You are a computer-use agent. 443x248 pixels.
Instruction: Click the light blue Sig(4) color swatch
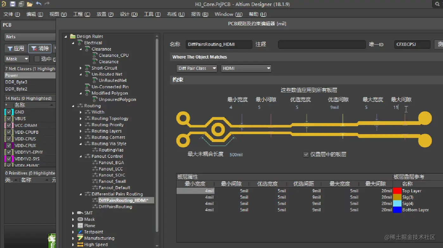point(397,203)
